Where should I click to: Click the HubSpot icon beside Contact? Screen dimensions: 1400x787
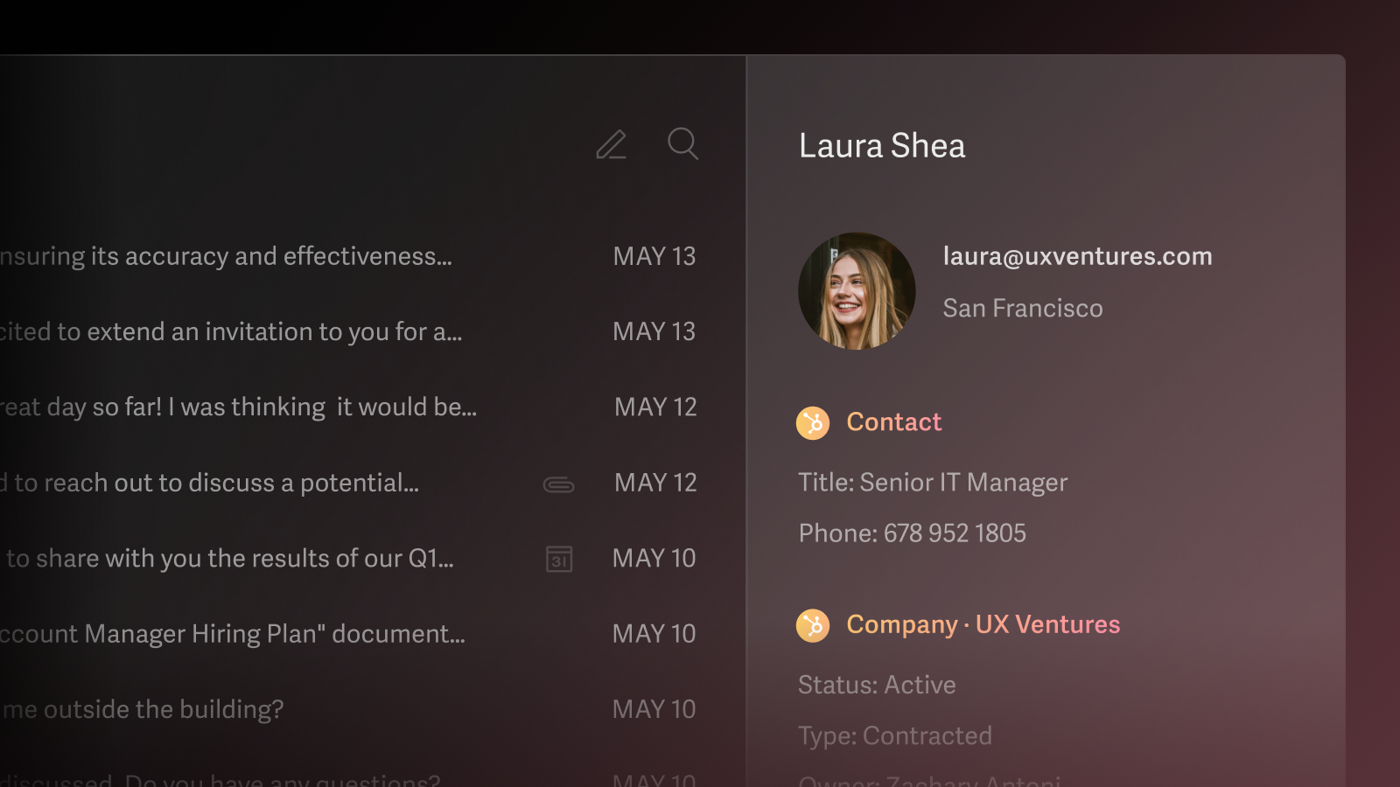click(x=813, y=423)
